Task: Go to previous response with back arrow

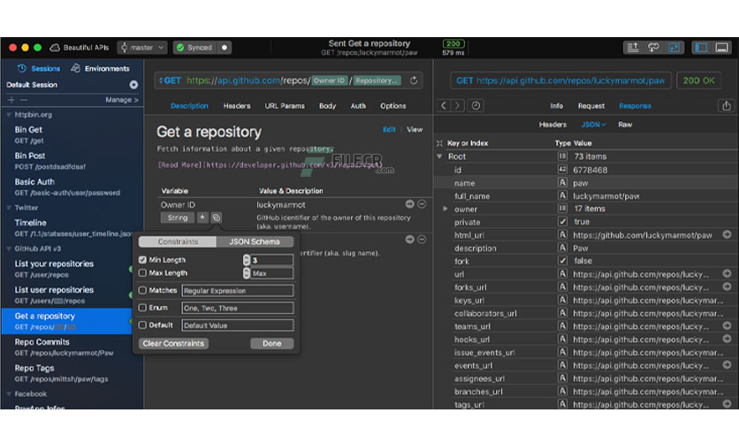Action: pos(444,106)
